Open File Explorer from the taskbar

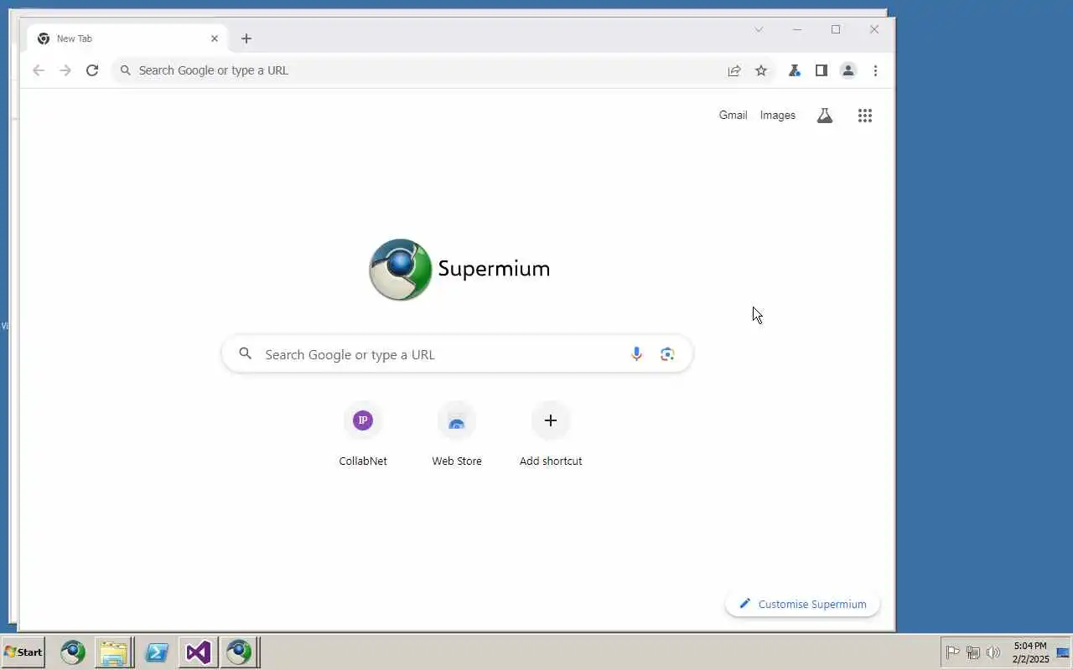pos(113,652)
